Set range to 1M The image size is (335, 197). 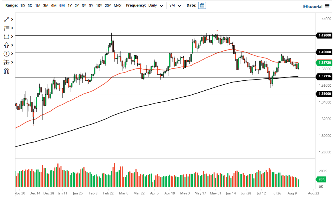(x=38, y=5)
